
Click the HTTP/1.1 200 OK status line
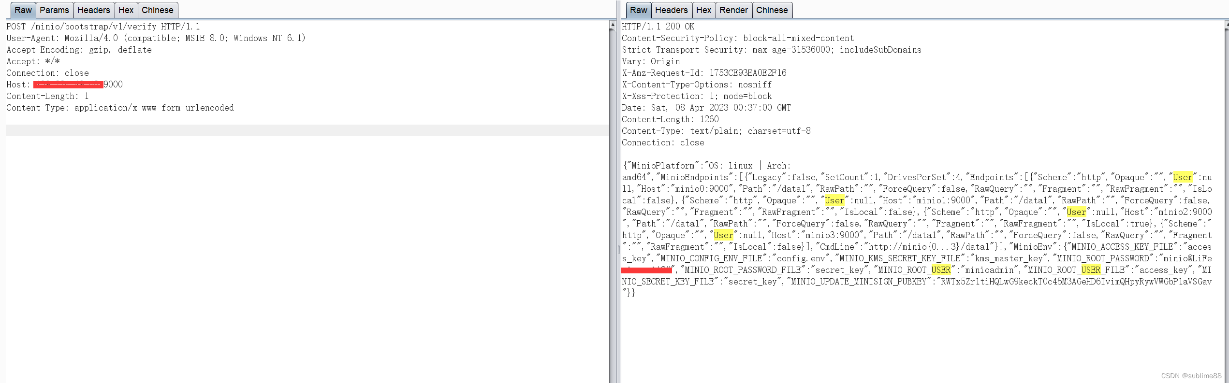coord(658,27)
